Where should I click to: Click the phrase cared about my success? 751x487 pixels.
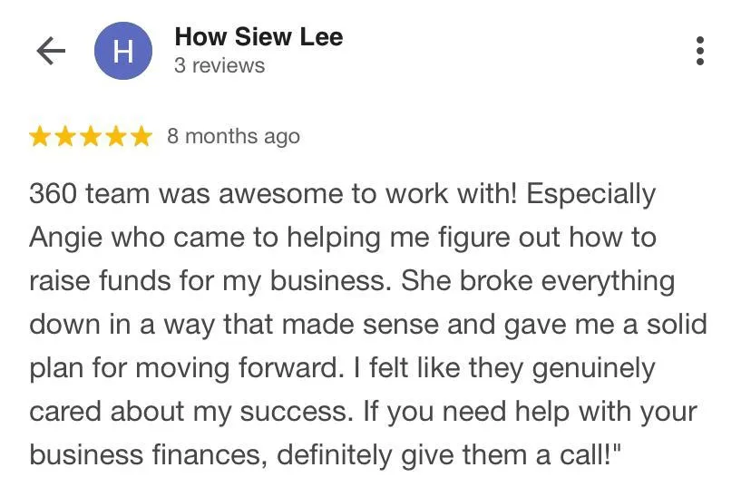coord(189,412)
